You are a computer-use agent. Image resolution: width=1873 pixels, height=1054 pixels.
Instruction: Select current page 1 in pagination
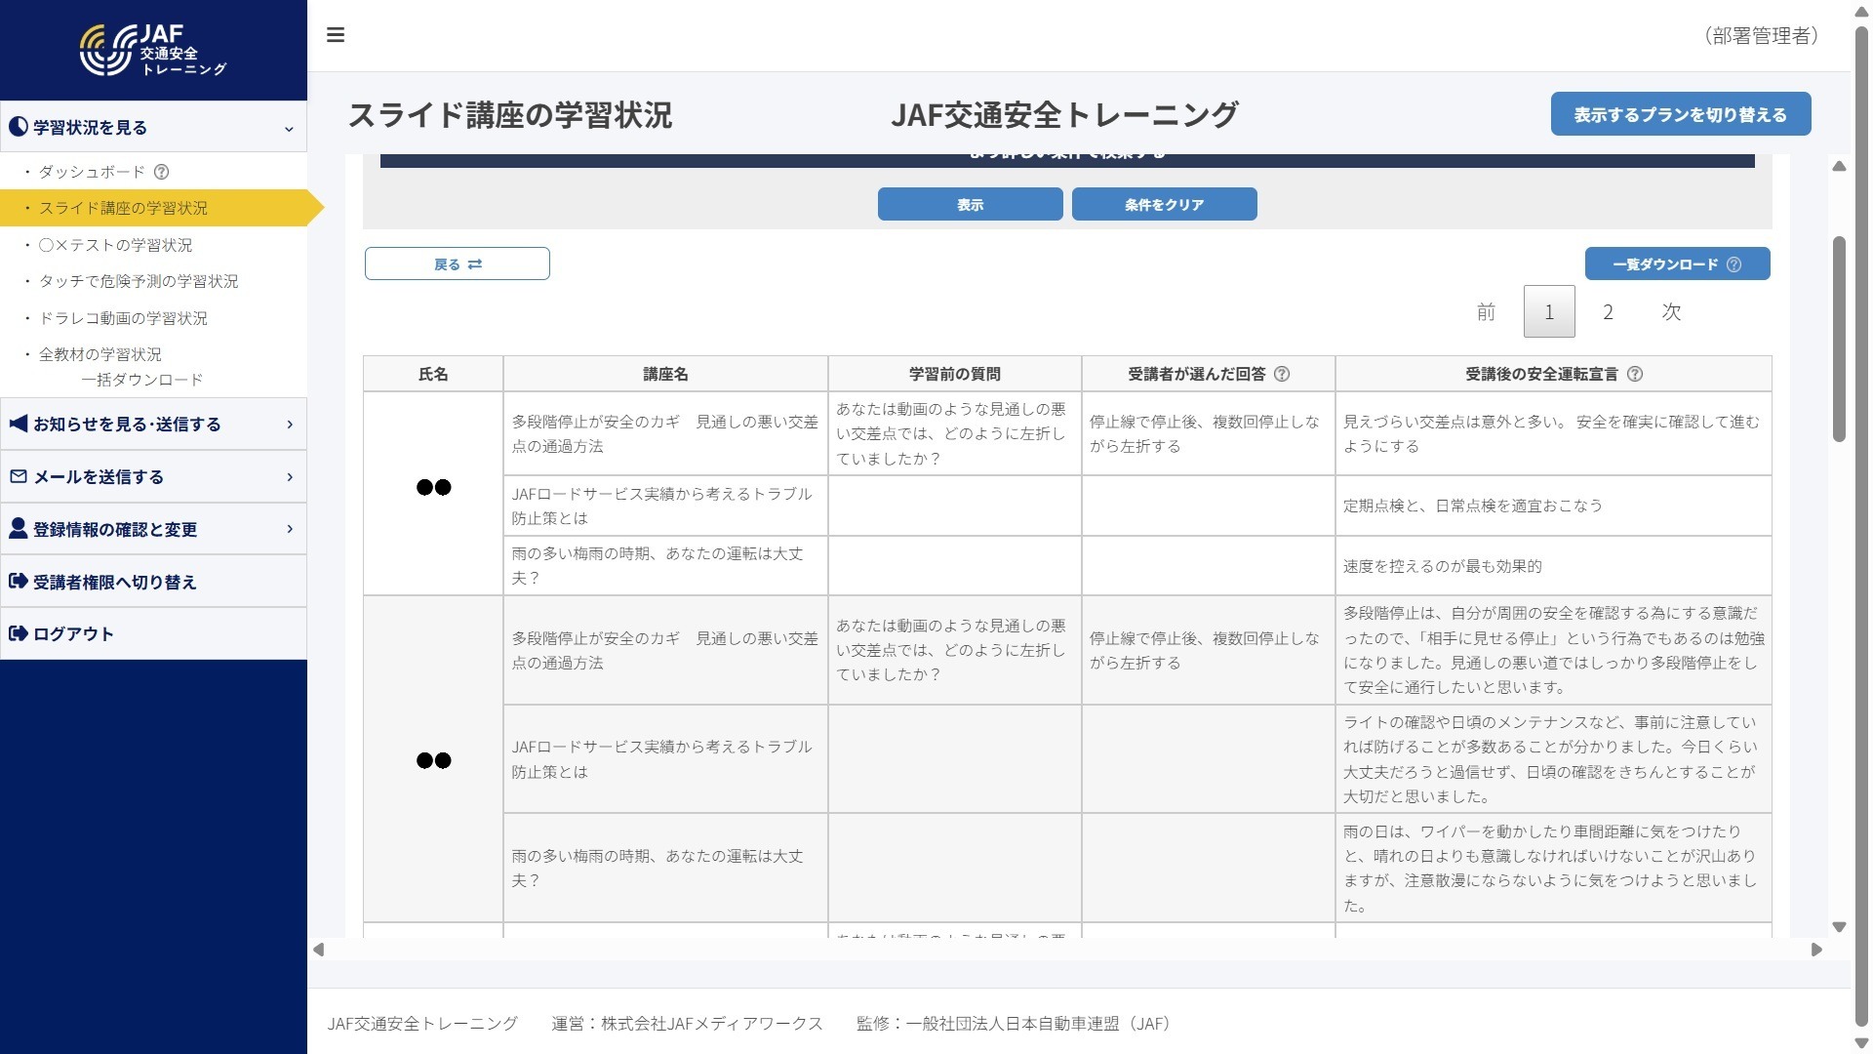(1549, 311)
